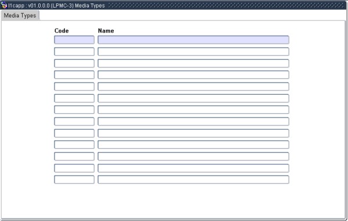Click the first Code input field
This screenshot has height=221, width=348.
click(x=74, y=40)
